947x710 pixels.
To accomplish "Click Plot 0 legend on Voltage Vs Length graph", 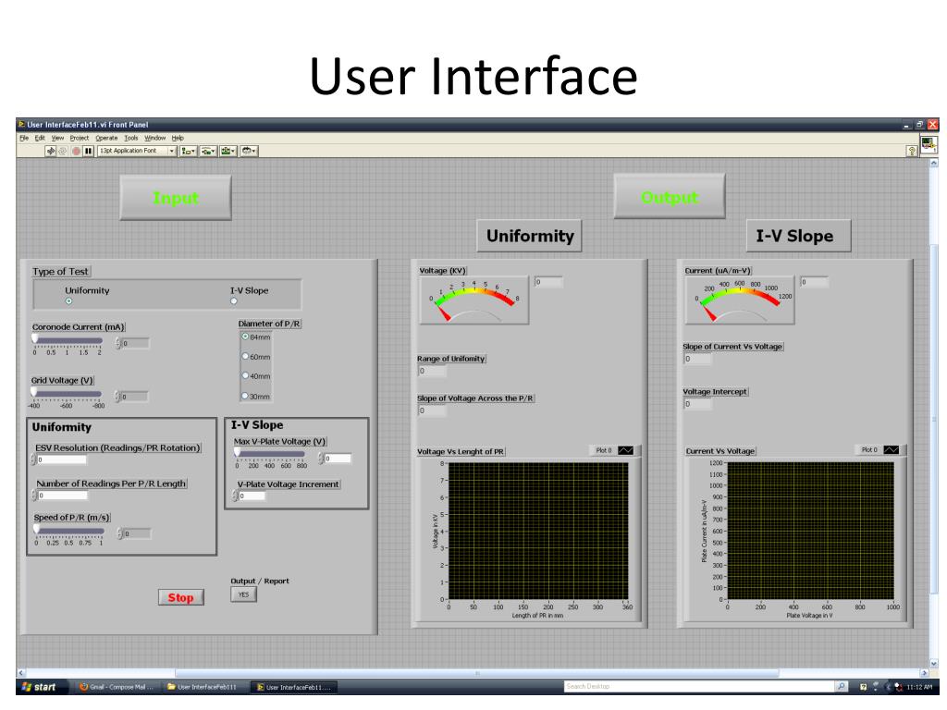I will click(614, 450).
